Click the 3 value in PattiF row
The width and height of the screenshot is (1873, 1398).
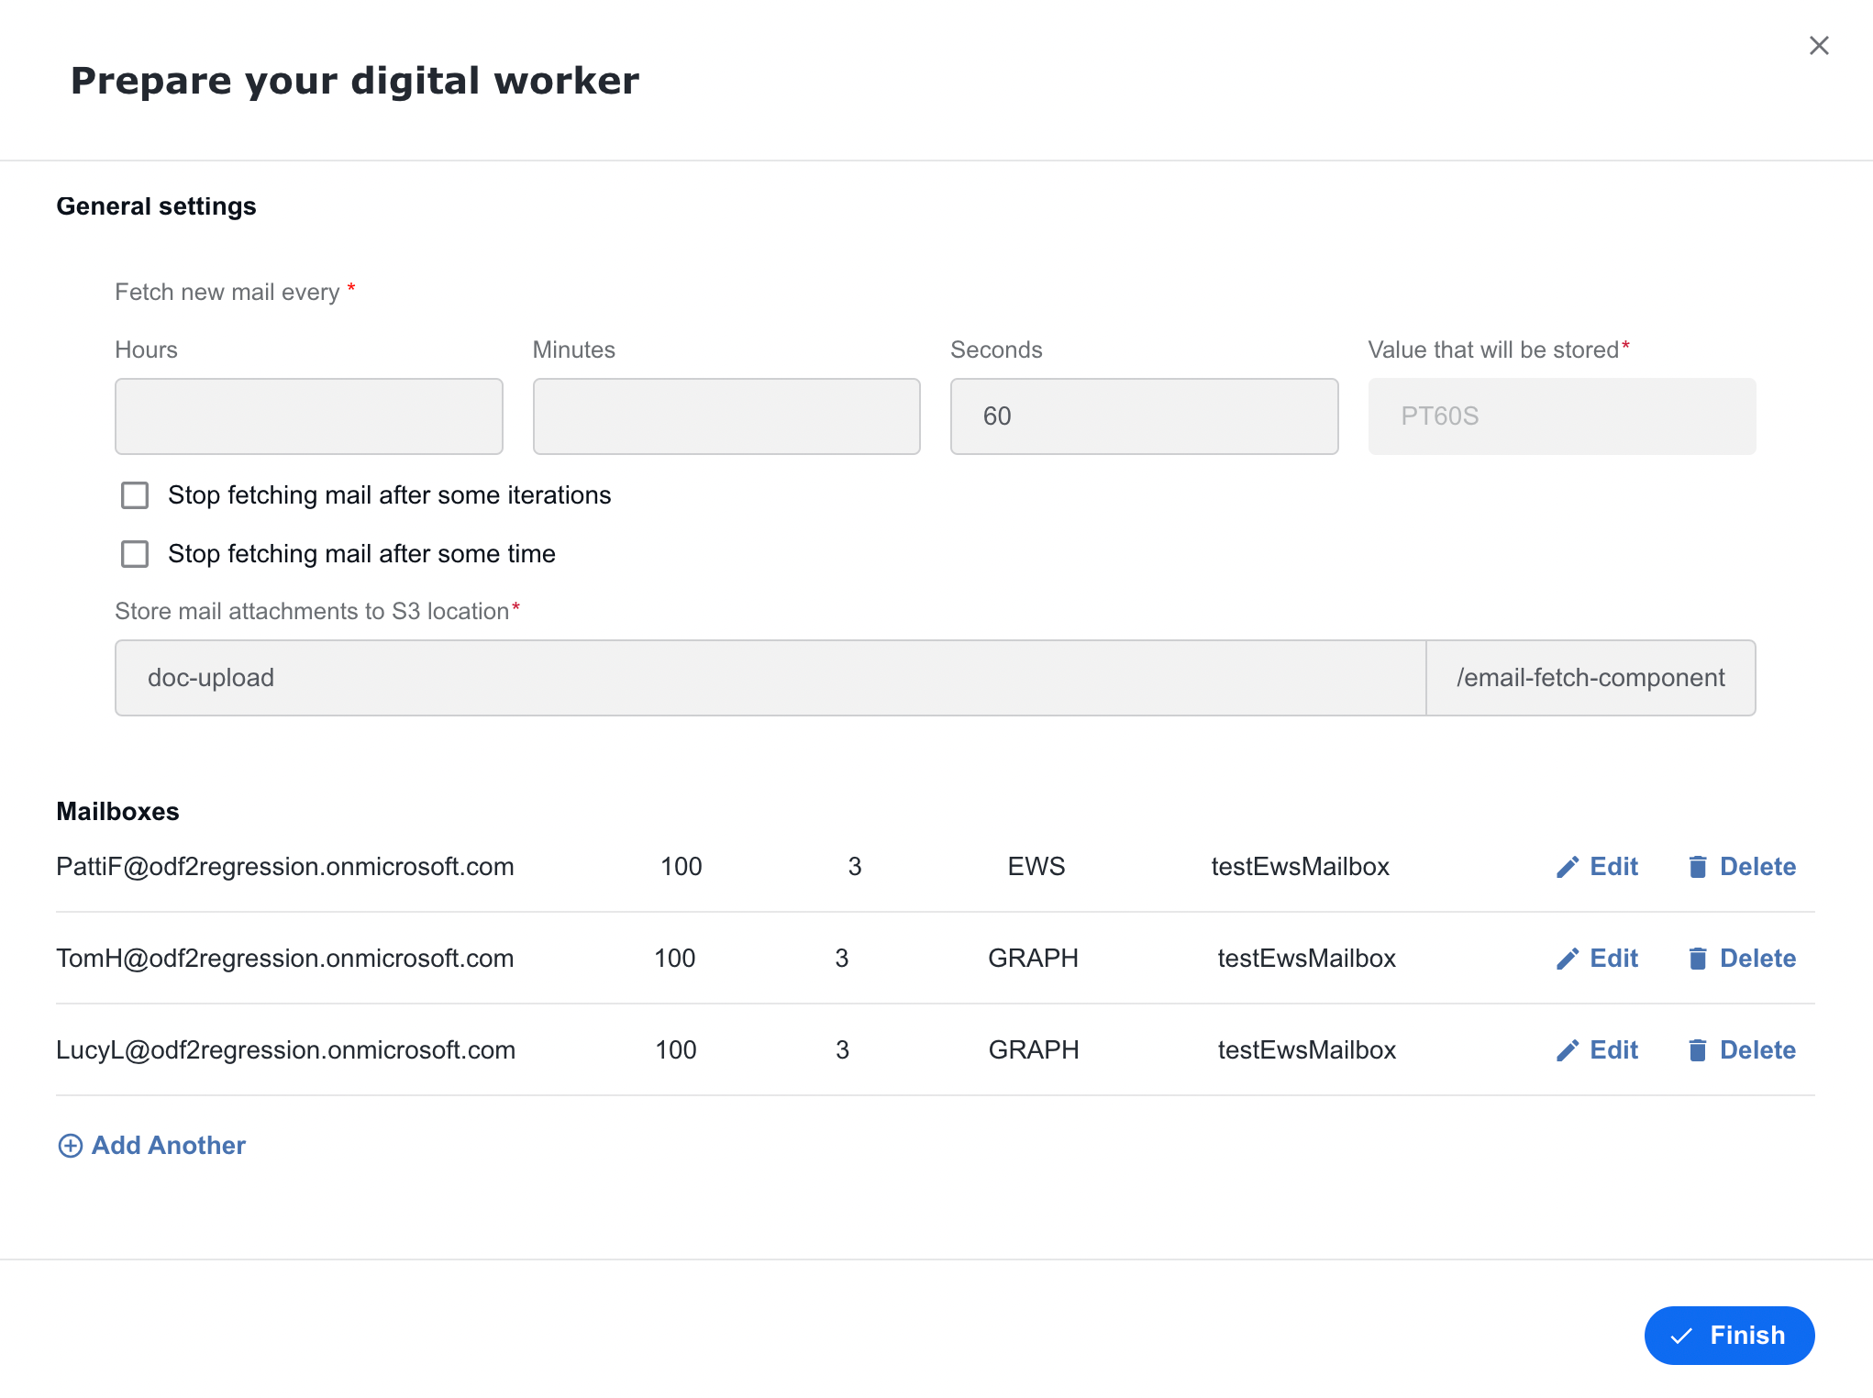pos(855,867)
